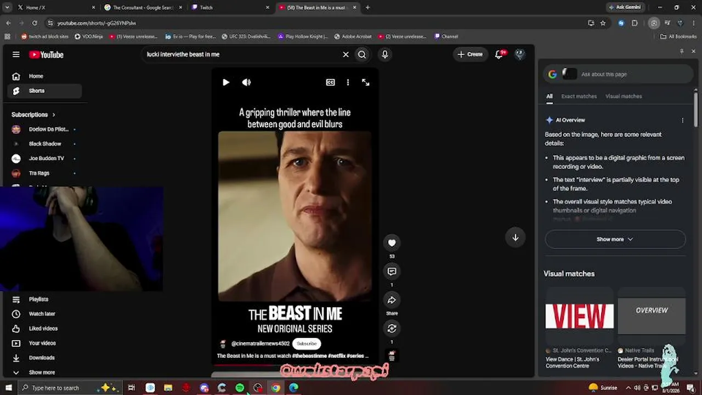Go back in browser history
Screen dimensions: 702x395
click(8, 23)
